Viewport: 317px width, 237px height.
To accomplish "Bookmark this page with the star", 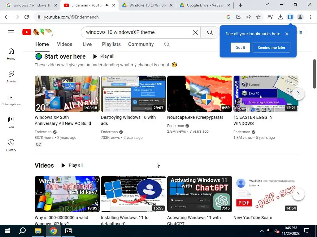I will [x=258, y=17].
